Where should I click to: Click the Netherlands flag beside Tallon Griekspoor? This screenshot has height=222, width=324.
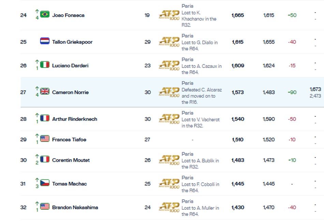[x=45, y=41]
